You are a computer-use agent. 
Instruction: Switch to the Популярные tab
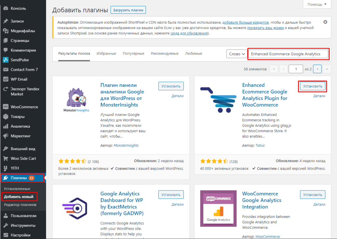click(x=134, y=53)
